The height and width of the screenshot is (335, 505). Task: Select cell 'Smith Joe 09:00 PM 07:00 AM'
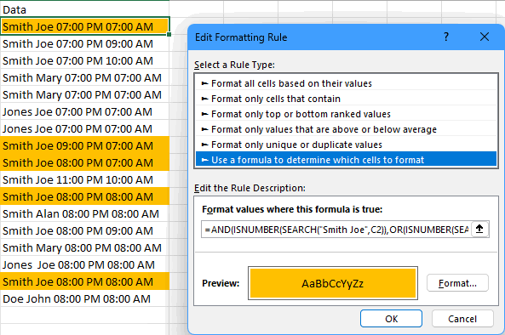pyautogui.click(x=84, y=145)
